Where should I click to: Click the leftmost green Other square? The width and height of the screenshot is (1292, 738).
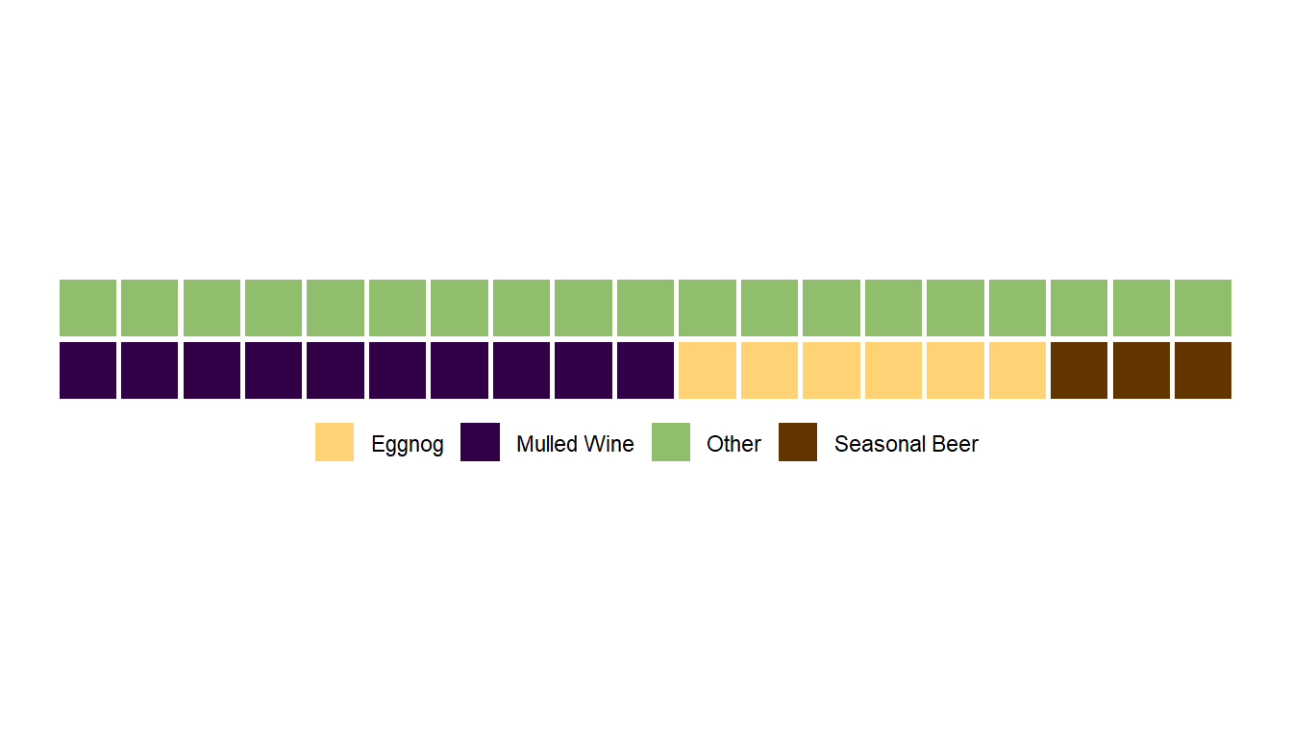click(x=87, y=307)
